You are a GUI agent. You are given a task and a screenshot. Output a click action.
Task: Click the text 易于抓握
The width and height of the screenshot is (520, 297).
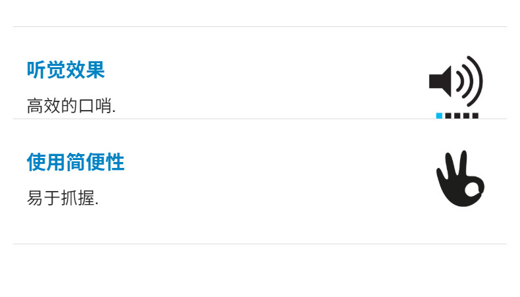point(63,198)
